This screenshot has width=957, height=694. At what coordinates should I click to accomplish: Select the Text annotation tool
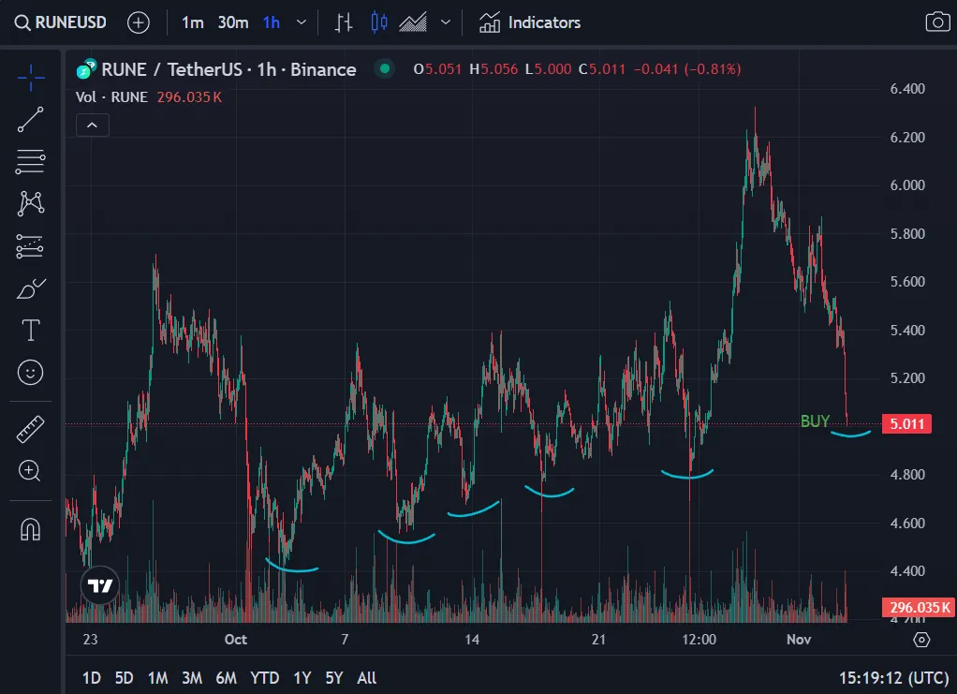click(31, 331)
